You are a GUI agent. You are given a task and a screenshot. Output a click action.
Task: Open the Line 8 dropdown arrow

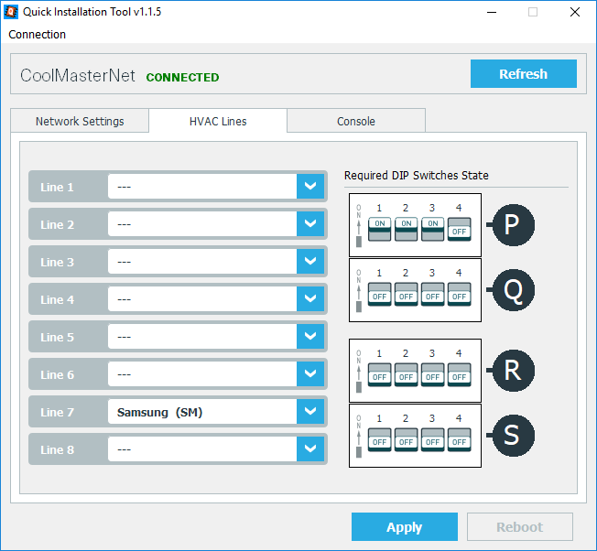[311, 449]
